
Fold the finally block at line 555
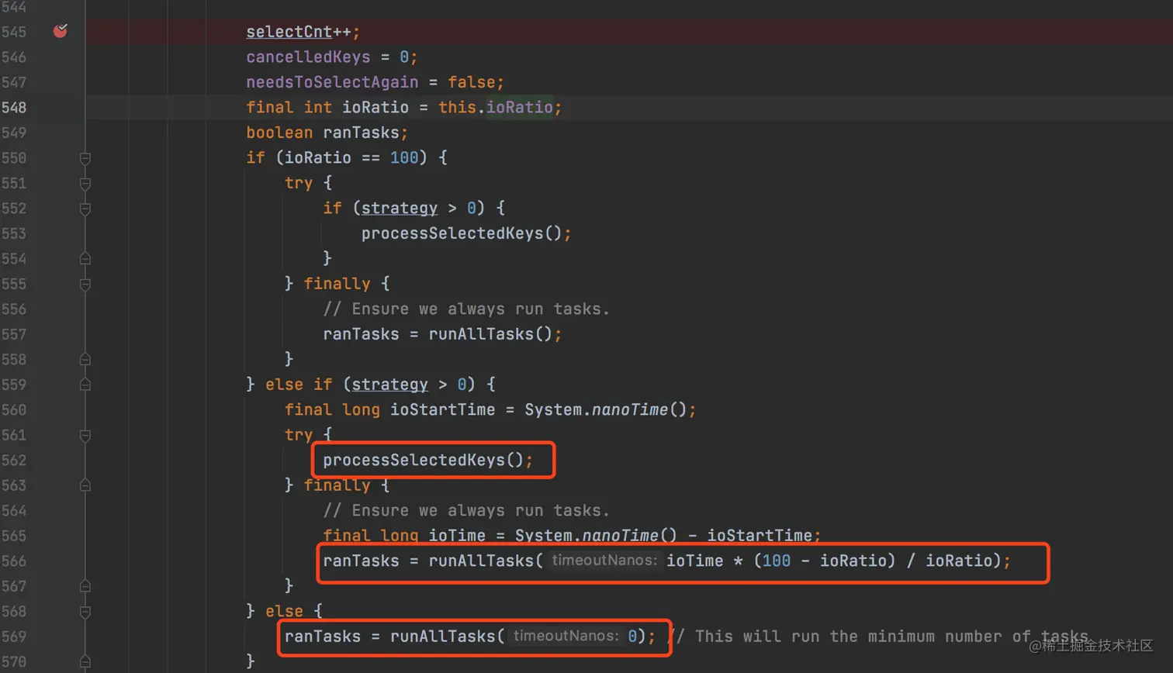(85, 285)
